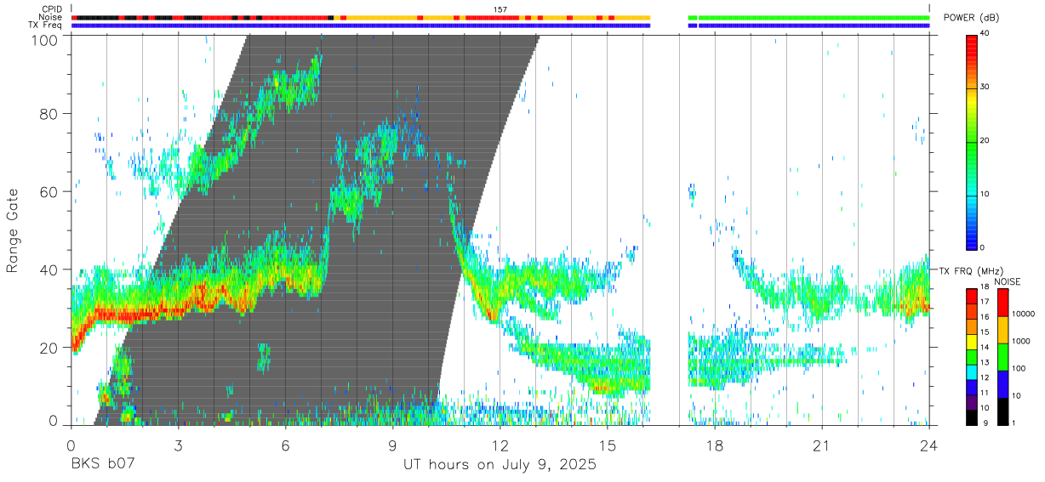
Task: Click the NOISE legend title above the noise color bar
Action: (1009, 281)
